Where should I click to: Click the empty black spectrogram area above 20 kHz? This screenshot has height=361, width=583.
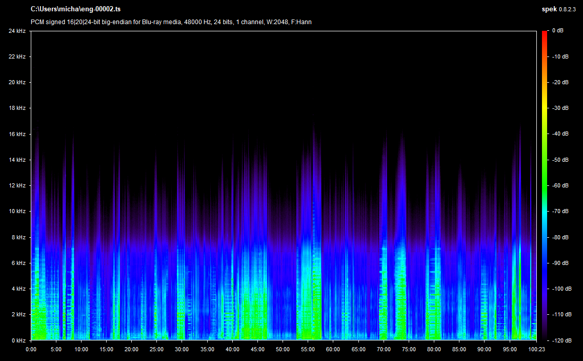click(x=282, y=56)
